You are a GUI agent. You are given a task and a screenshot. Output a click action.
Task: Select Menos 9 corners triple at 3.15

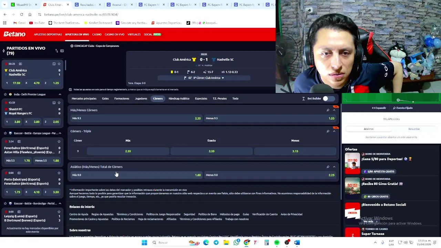295,151
